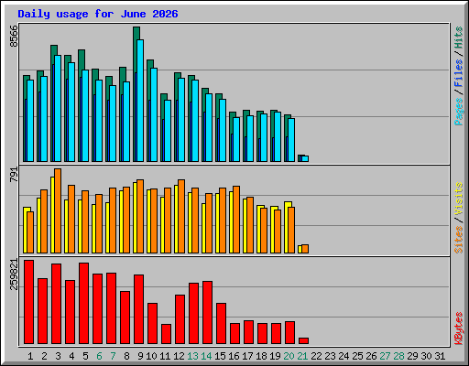
Task: Click the day 3 cyan files bar
Action: (58, 109)
